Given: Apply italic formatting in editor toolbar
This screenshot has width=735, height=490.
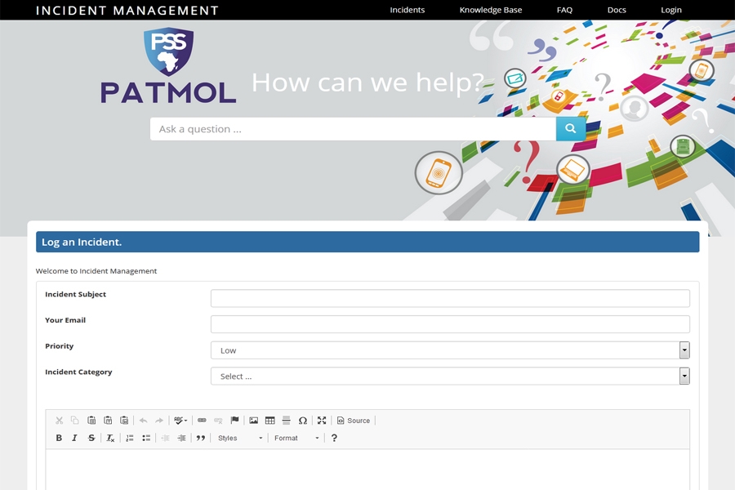Looking at the screenshot, I should pyautogui.click(x=74, y=439).
